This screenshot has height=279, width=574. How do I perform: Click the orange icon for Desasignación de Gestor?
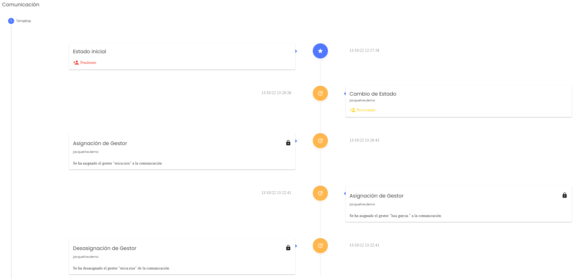[x=320, y=246]
